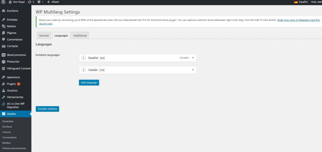Click the Vikinguard Console gear icon

[3, 69]
